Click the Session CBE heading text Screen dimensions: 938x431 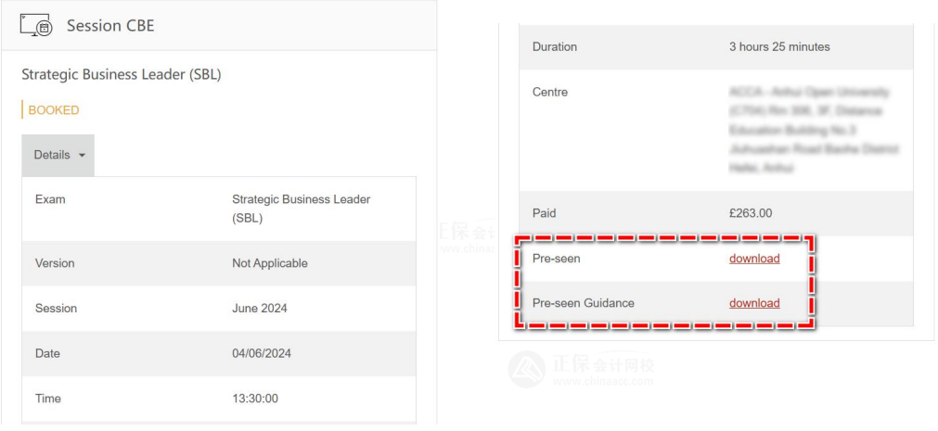tap(110, 26)
